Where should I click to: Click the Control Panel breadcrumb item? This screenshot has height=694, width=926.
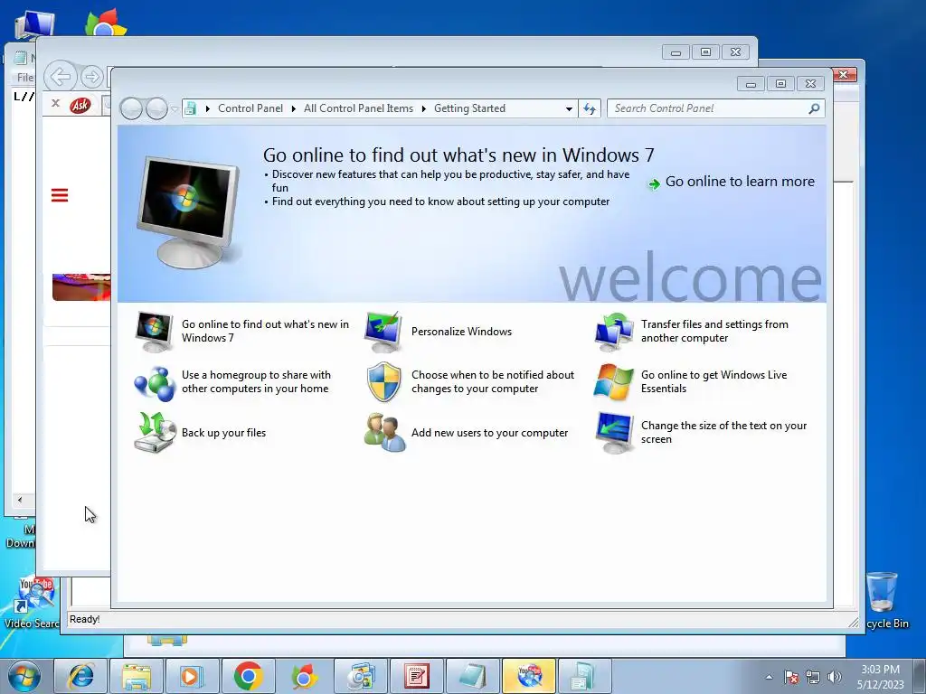coord(250,108)
